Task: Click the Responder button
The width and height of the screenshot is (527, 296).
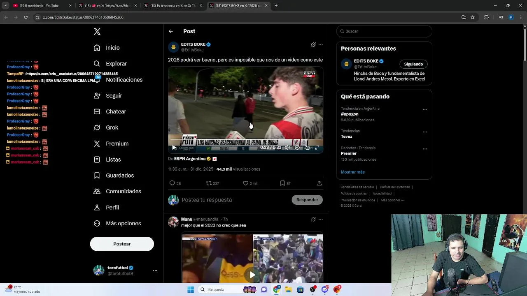Action: pos(307,200)
